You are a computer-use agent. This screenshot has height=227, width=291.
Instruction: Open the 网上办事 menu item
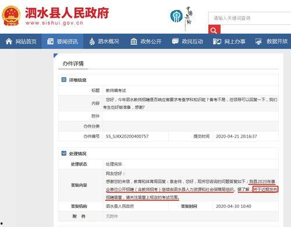point(229,41)
